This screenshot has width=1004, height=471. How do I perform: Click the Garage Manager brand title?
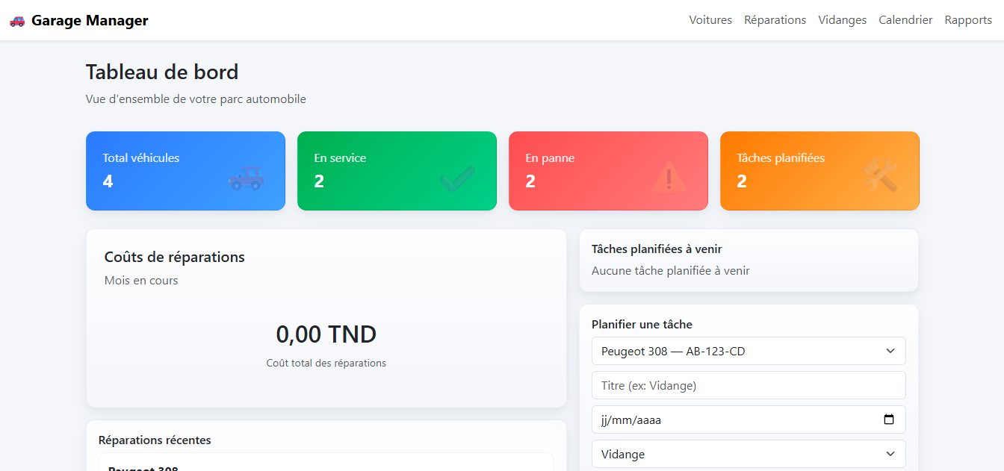[90, 21]
